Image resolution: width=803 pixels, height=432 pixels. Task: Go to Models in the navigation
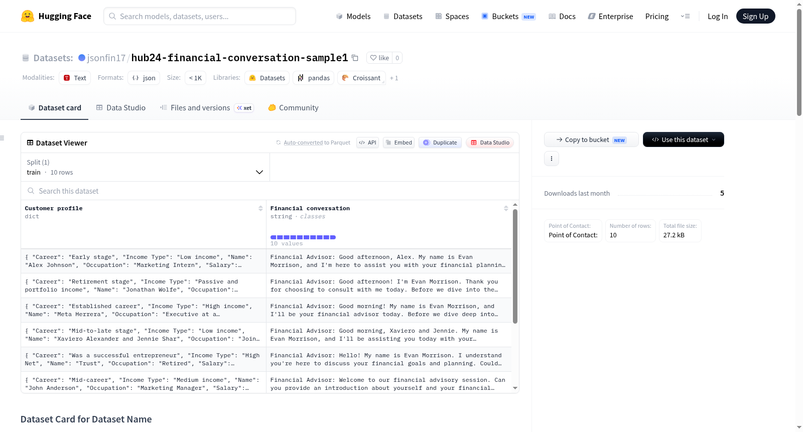pos(353,16)
